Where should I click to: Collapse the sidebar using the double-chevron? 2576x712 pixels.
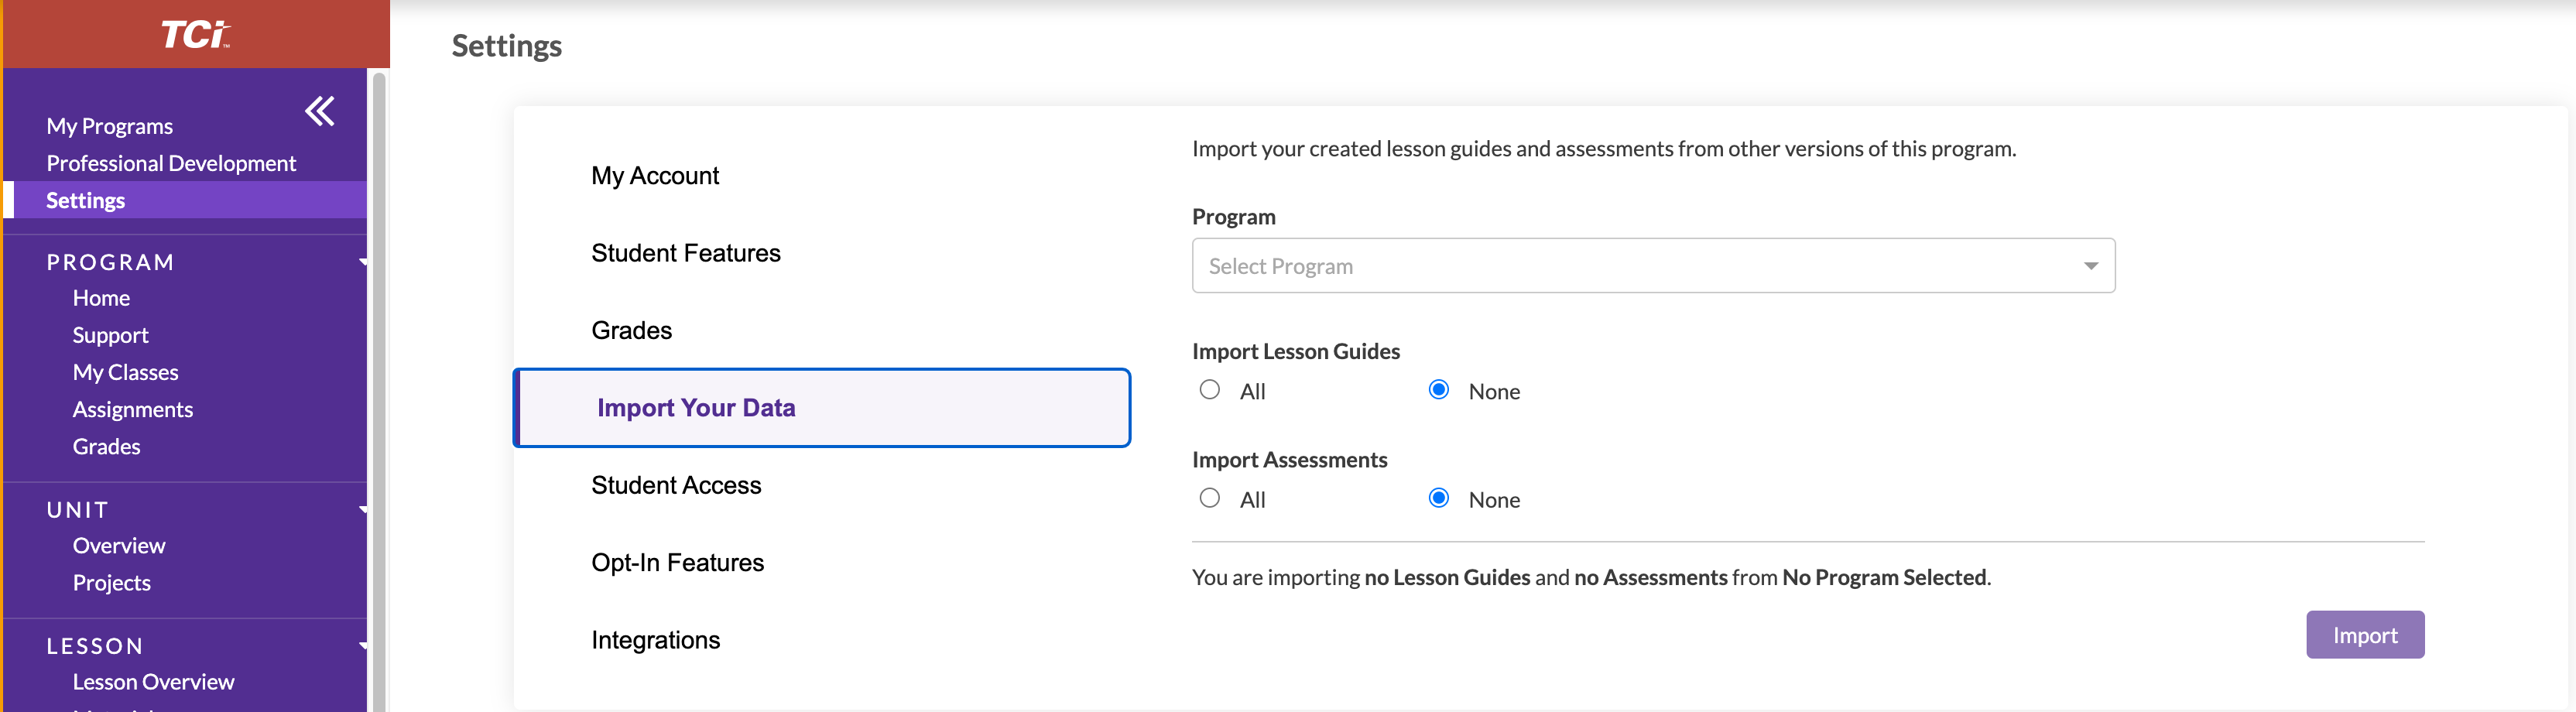tap(319, 111)
